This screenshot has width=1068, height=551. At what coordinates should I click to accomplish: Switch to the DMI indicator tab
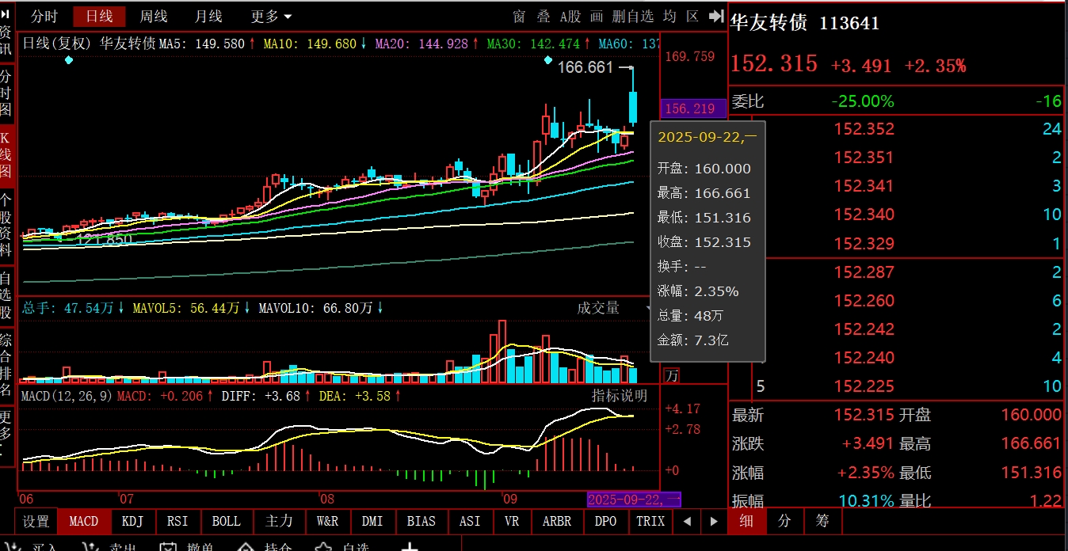tap(372, 521)
